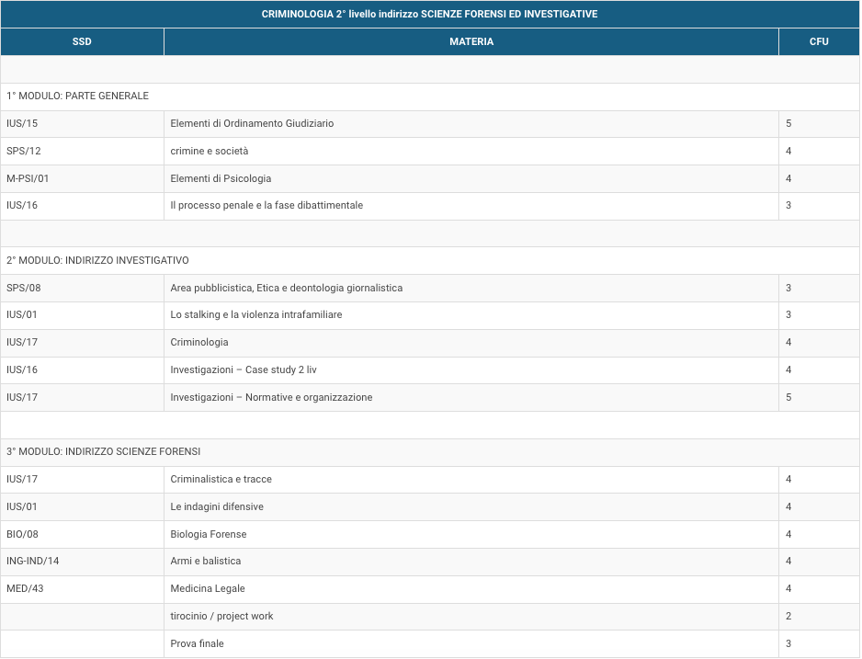Select 'Lo stalking e la violenza intrafamiliare'

coord(256,315)
